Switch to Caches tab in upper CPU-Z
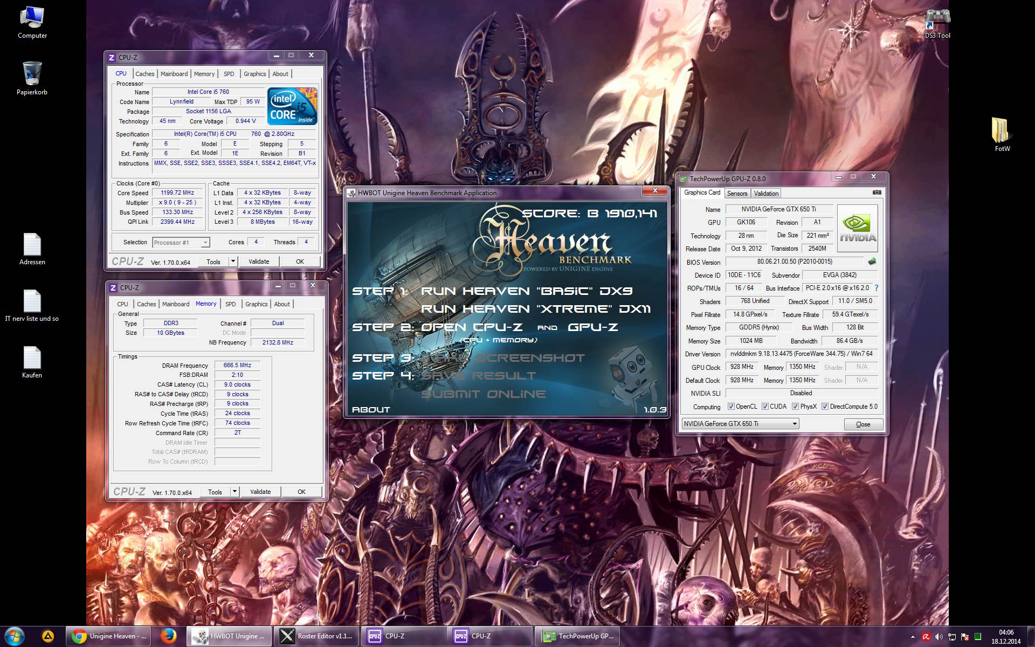Image resolution: width=1035 pixels, height=647 pixels. 145,74
